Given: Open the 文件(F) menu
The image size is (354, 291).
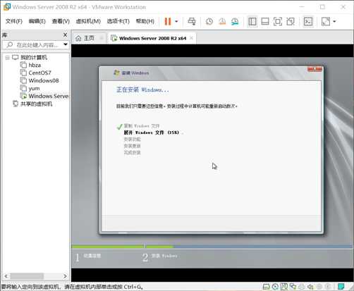Looking at the screenshot, I should [14, 21].
